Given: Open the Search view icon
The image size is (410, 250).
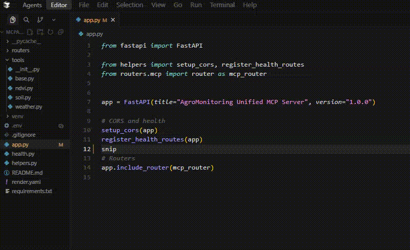Looking at the screenshot, I should coord(26,20).
